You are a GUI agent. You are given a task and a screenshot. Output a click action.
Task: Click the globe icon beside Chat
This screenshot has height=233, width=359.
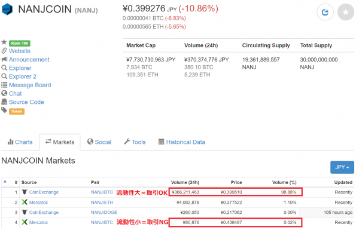pyautogui.click(x=4, y=93)
